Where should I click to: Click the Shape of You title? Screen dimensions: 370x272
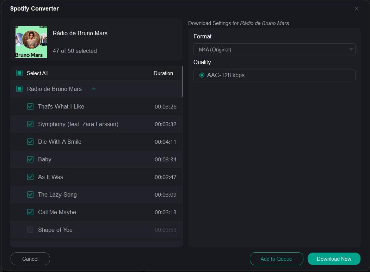pos(55,230)
